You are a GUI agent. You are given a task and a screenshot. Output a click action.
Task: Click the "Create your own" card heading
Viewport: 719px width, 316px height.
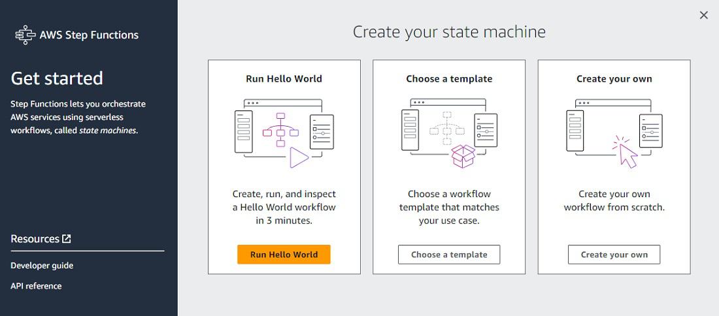point(614,79)
